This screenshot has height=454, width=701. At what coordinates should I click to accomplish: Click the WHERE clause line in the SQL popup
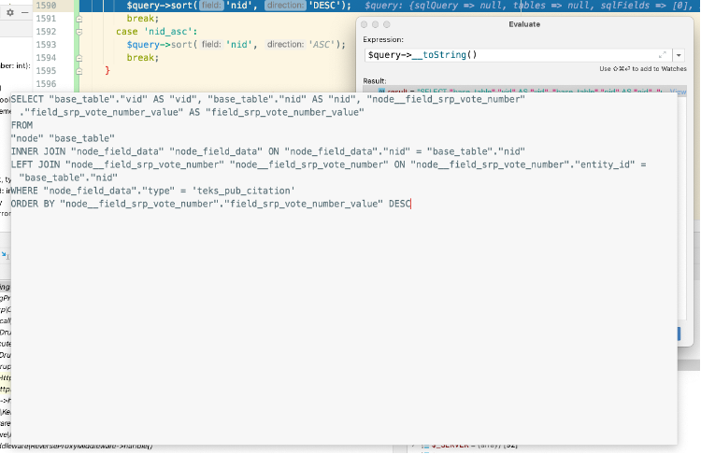(x=153, y=191)
